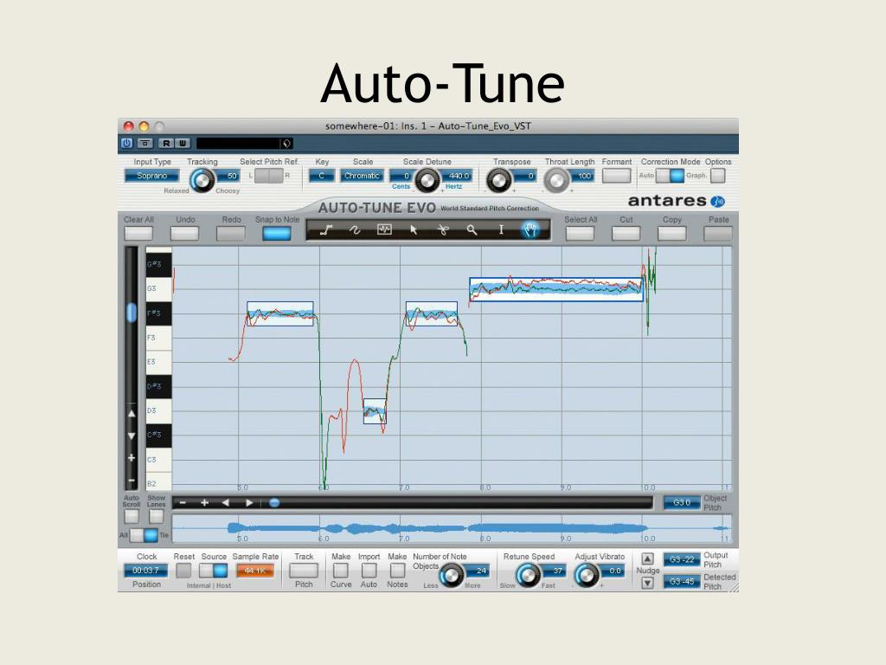Image resolution: width=886 pixels, height=665 pixels.
Task: Click the Make Notes button
Action: [x=397, y=571]
